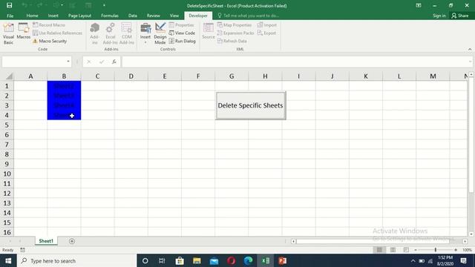
Task: Open XML Expansion Packs
Action: click(235, 33)
